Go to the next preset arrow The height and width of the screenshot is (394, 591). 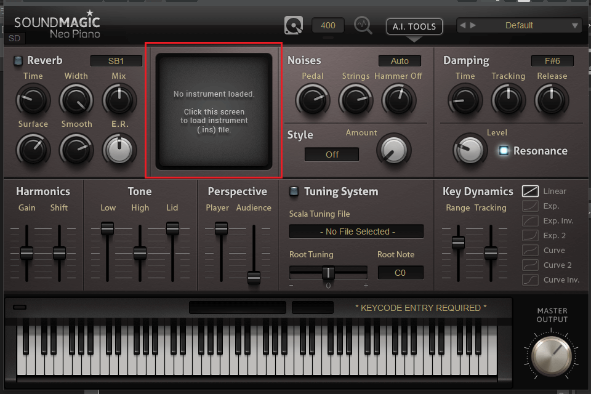[473, 25]
